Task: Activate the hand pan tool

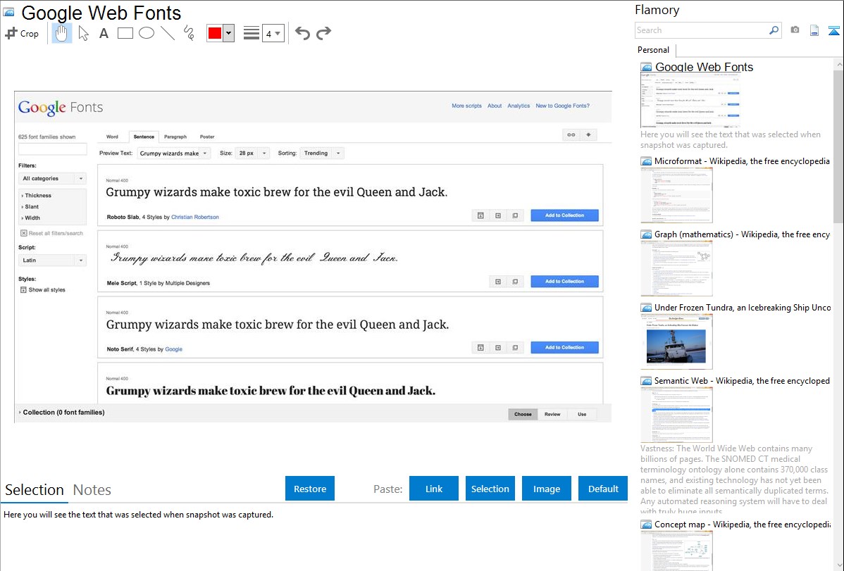Action: click(61, 33)
